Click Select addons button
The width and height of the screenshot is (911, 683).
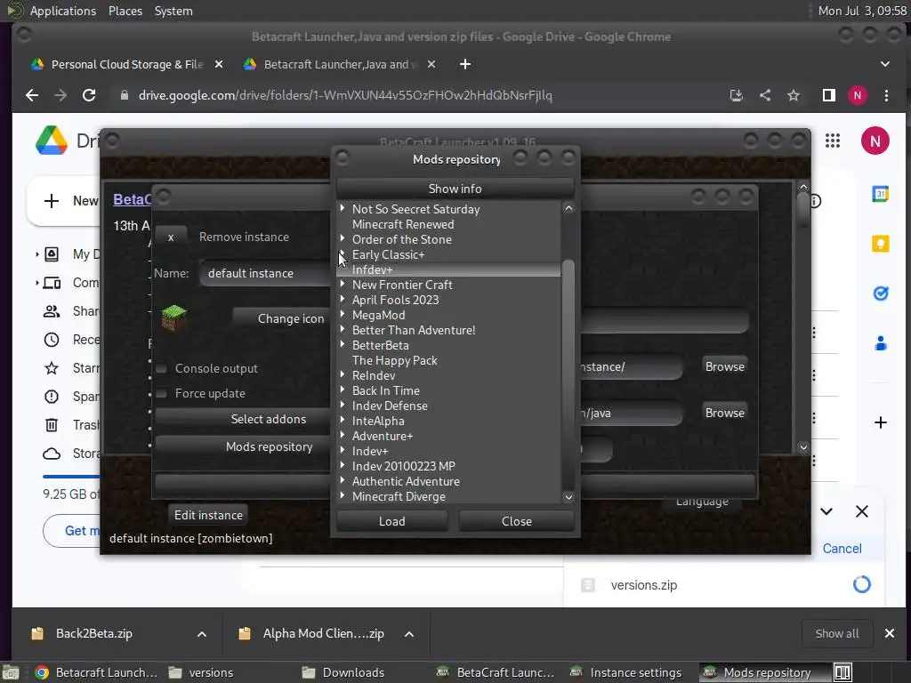click(x=243, y=420)
